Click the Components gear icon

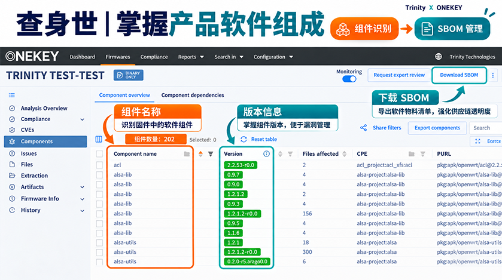click(x=12, y=141)
